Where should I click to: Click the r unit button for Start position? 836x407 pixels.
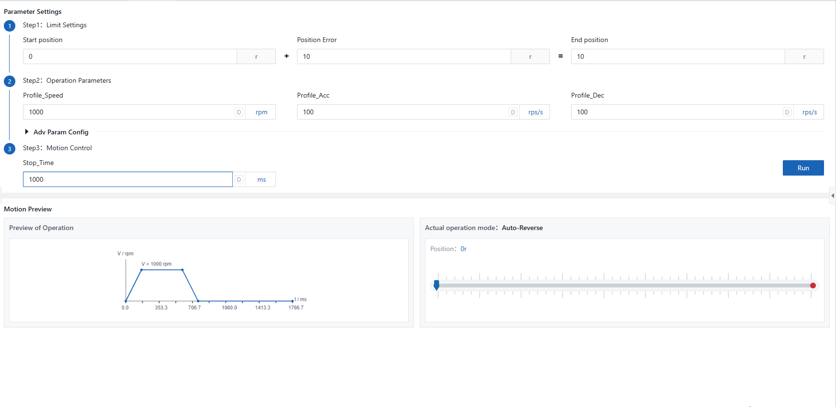coord(256,56)
